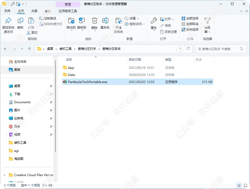Collapse the ribbon with the chevron

(241, 11)
